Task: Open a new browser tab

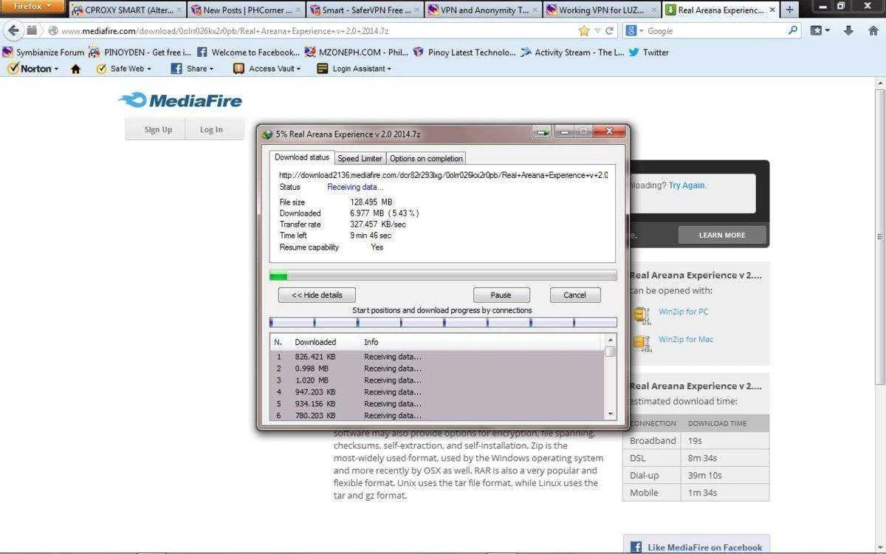Action: 789,10
